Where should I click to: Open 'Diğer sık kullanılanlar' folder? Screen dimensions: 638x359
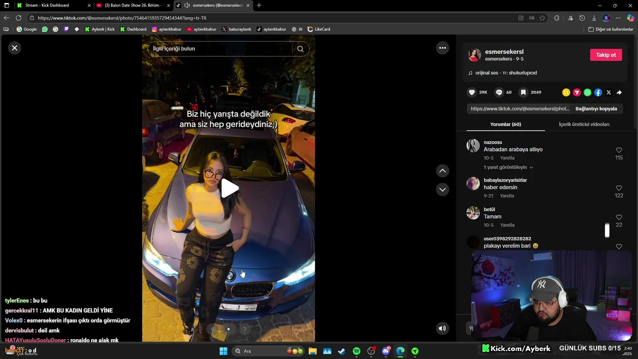(611, 29)
